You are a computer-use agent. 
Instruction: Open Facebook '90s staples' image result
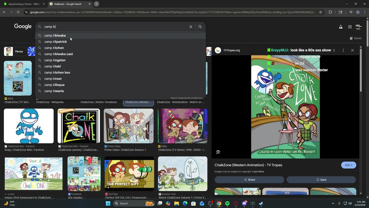(x=84, y=174)
